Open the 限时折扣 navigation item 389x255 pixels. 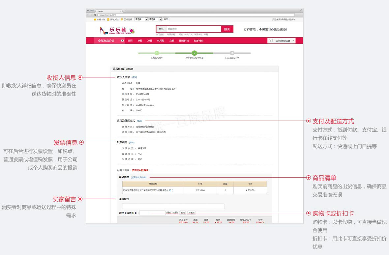[x=184, y=41]
